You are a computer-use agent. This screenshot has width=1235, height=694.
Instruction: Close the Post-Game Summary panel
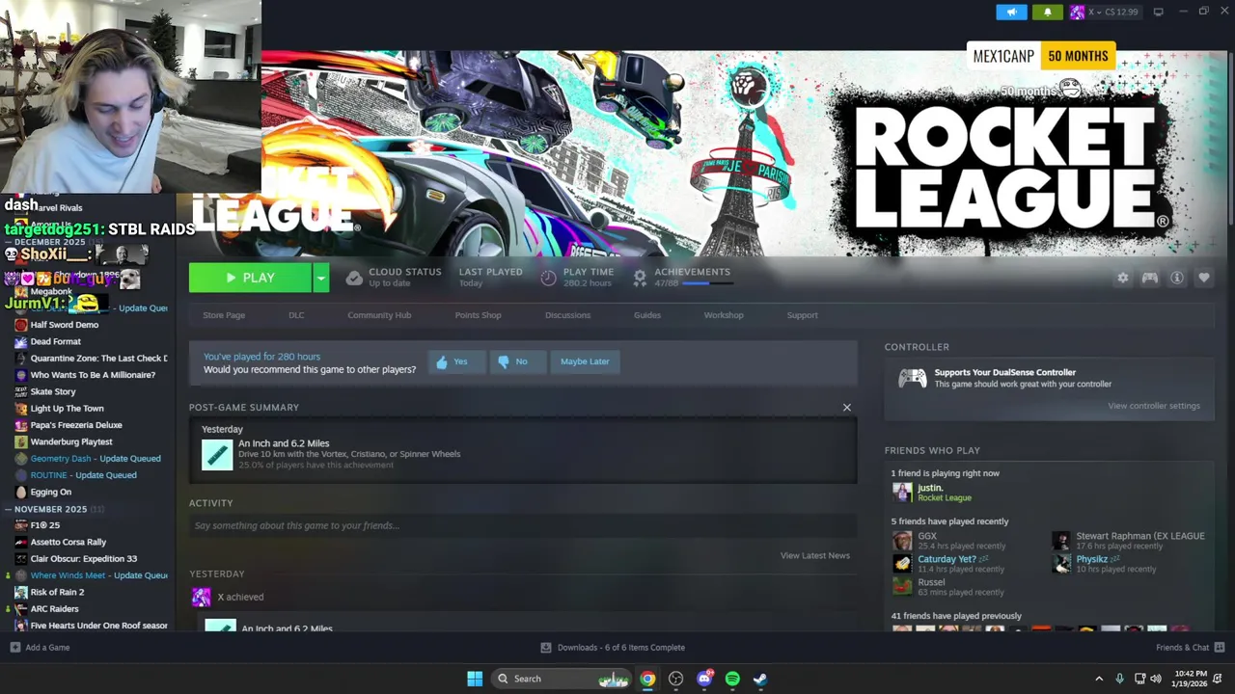coord(847,408)
